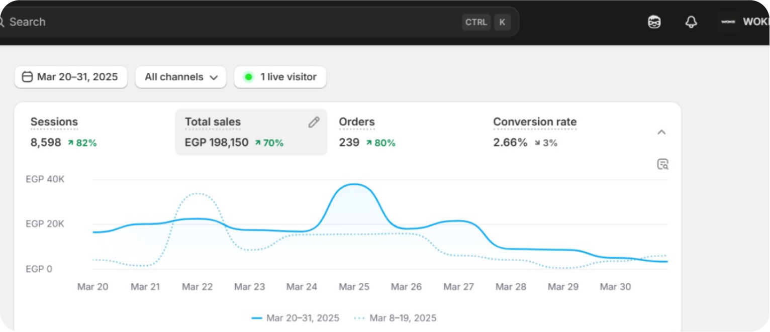
Task: Open the All channels dropdown
Action: (181, 77)
